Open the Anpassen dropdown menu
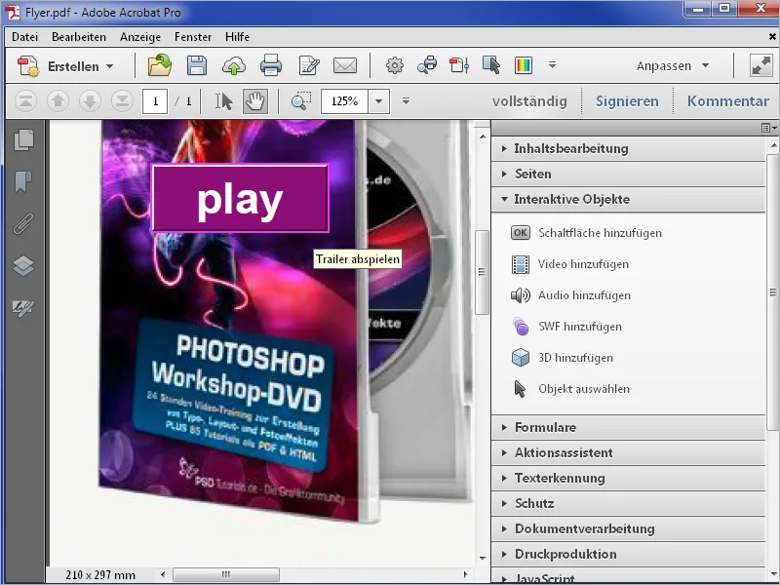Viewport: 780px width, 585px height. coord(673,65)
